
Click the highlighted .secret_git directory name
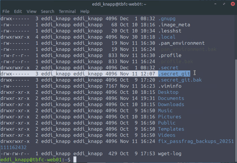(x=174, y=74)
